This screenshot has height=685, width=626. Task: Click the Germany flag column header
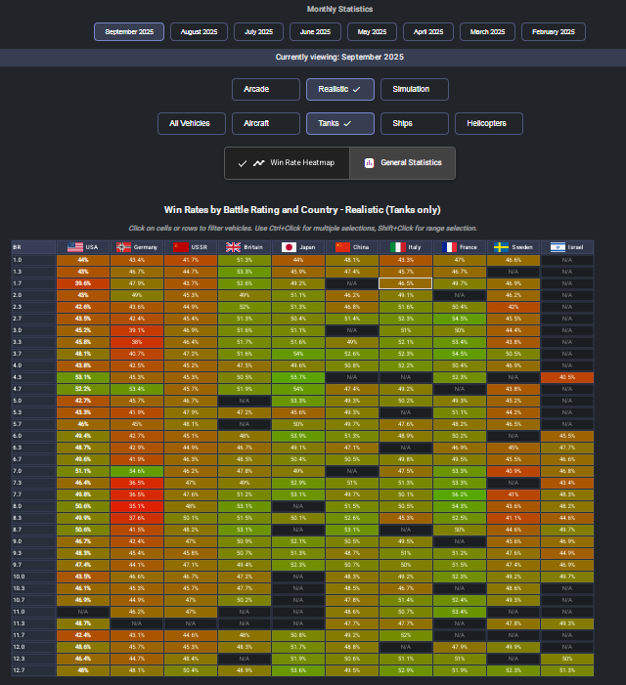pos(137,247)
